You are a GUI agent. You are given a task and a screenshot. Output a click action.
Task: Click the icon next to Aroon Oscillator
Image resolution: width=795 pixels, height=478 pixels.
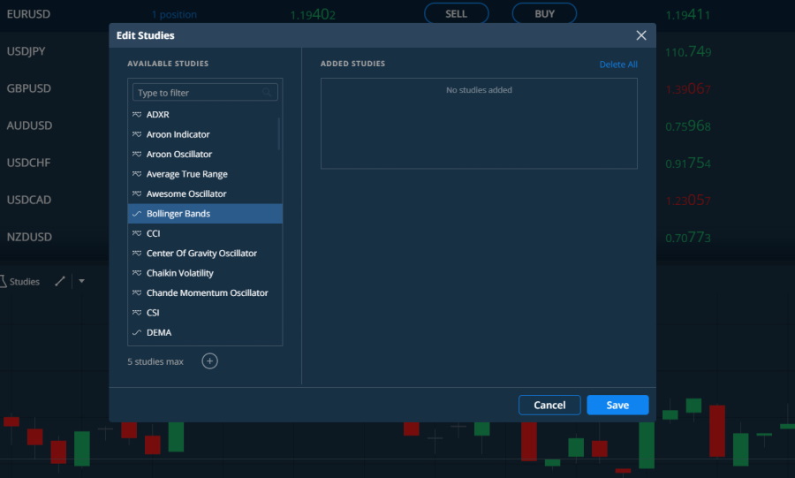pyautogui.click(x=136, y=154)
